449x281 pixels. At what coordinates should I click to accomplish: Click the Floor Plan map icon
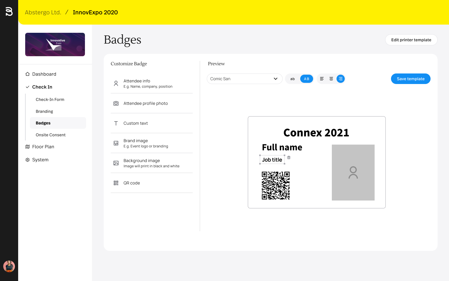[x=28, y=147]
